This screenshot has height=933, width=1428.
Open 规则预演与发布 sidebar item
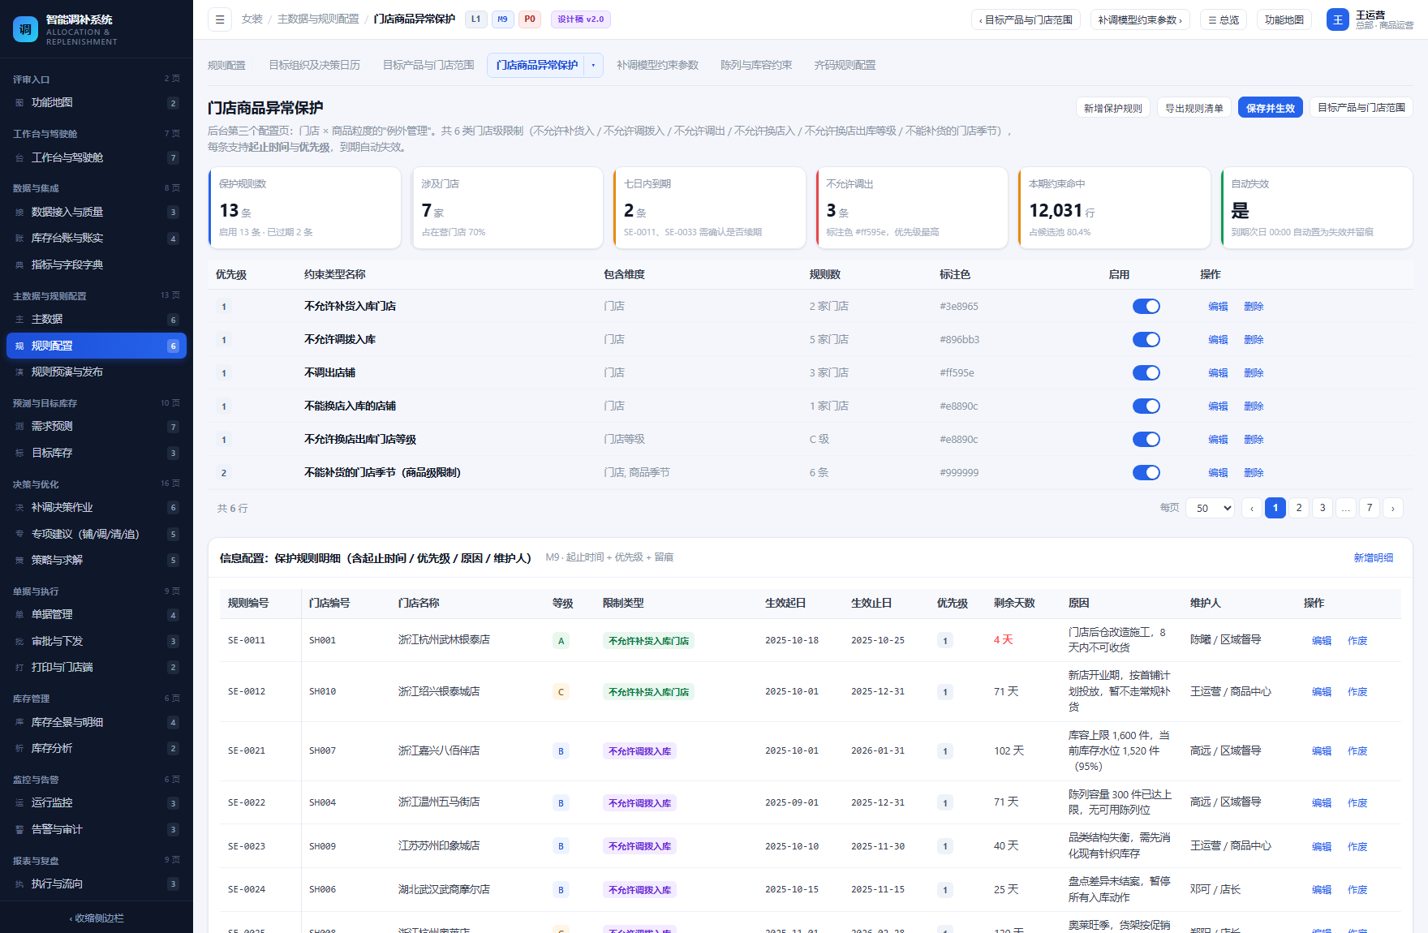(x=97, y=372)
